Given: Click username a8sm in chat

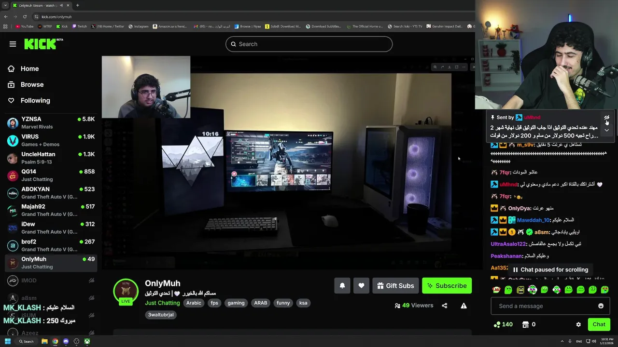Looking at the screenshot, I should click(x=542, y=232).
